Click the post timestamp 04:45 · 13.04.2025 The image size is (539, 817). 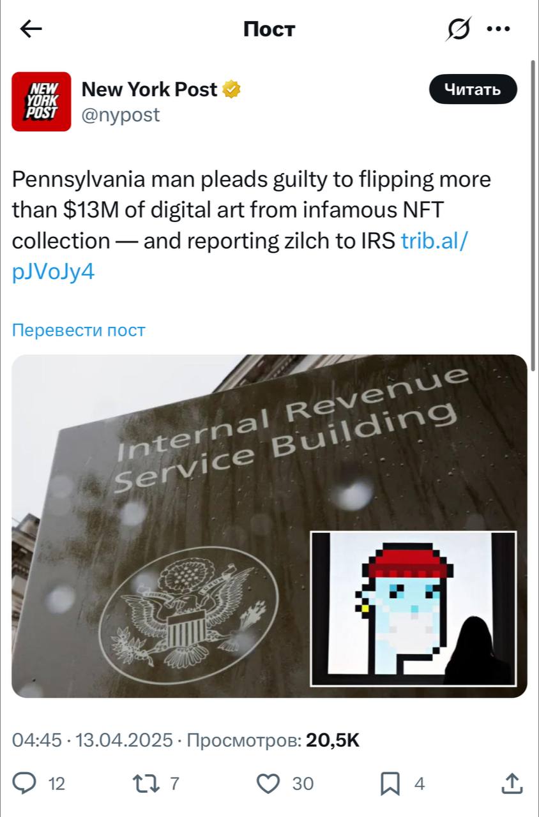coord(93,740)
